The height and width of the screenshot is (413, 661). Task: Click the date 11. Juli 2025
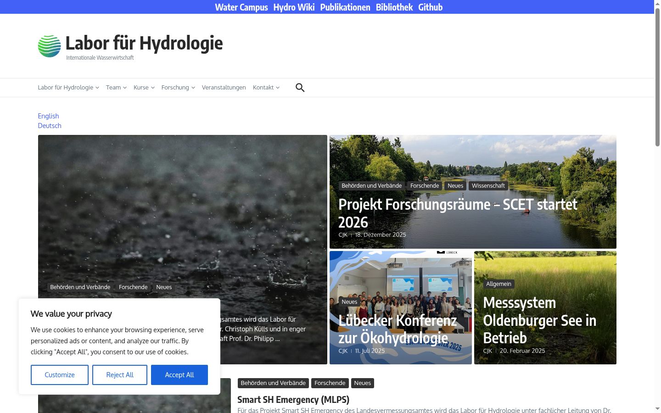click(x=370, y=351)
